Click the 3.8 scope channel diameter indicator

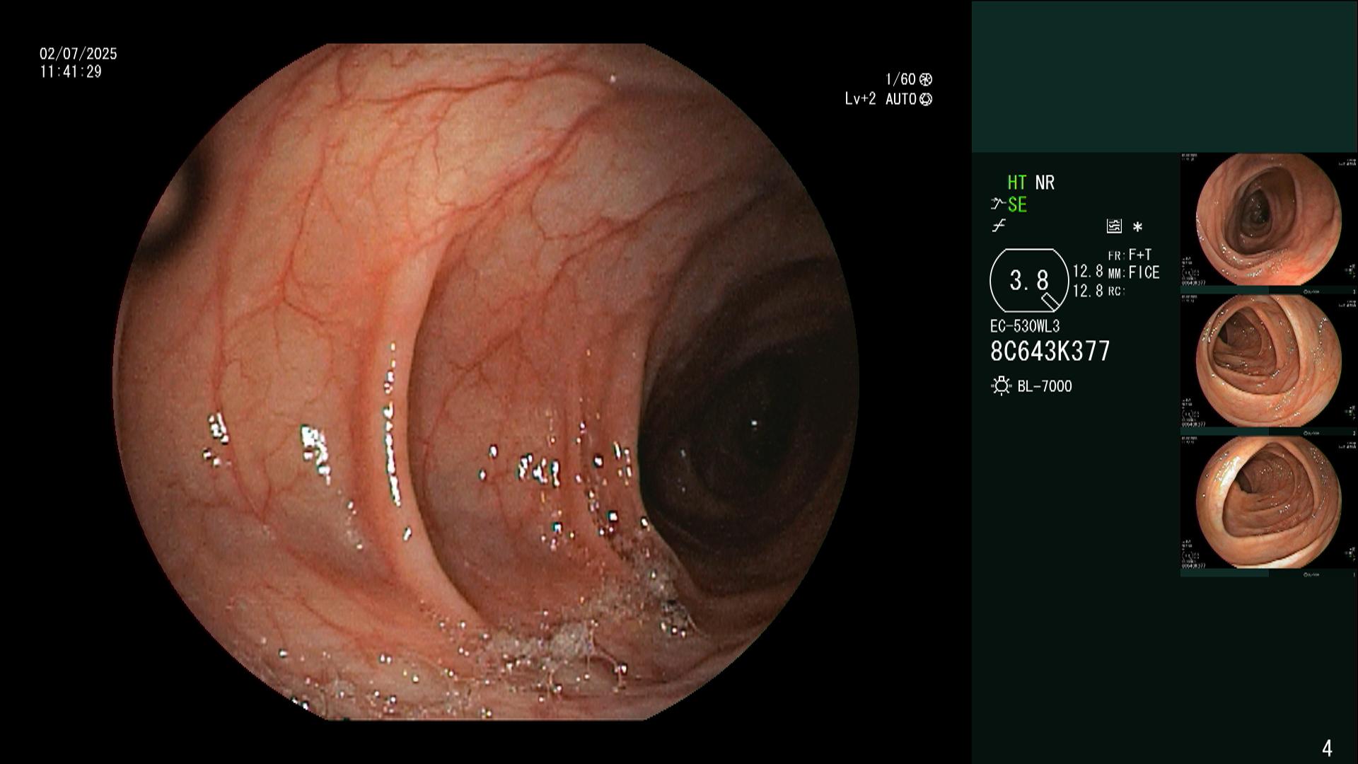1029,281
